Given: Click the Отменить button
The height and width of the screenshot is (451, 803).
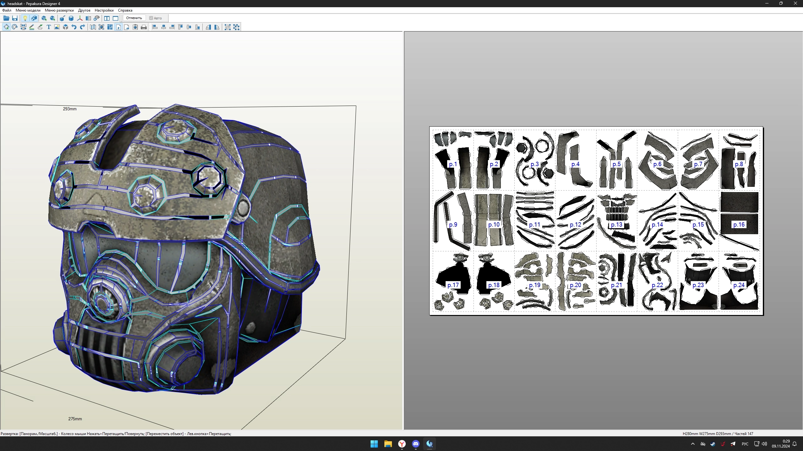Looking at the screenshot, I should click(134, 18).
